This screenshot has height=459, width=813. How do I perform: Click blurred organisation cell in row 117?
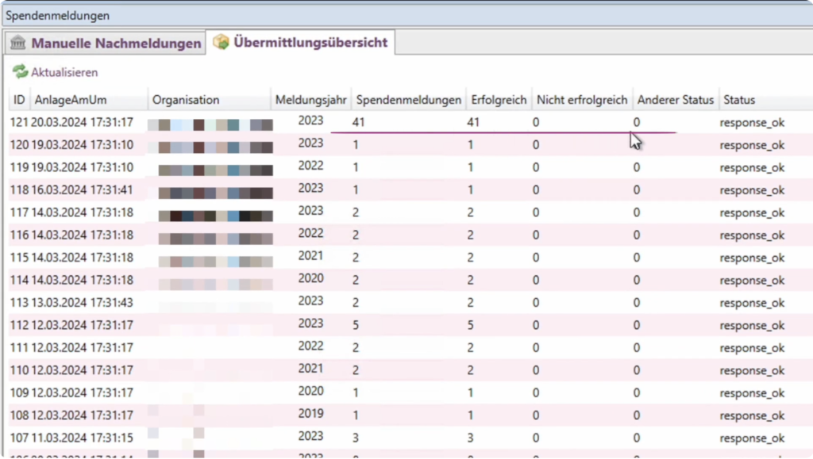(216, 216)
